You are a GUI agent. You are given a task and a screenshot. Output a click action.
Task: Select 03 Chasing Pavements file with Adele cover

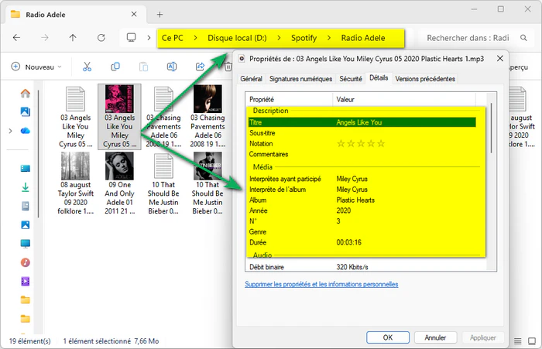[208, 116]
